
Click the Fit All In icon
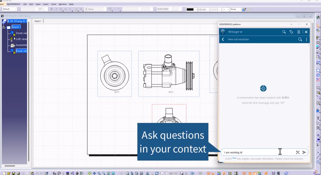(90, 173)
